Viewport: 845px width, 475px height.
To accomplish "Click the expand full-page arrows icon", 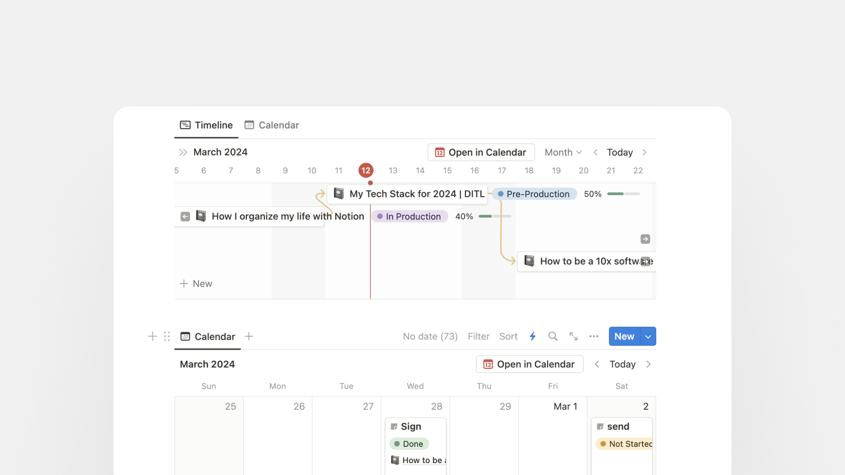I will coord(573,336).
